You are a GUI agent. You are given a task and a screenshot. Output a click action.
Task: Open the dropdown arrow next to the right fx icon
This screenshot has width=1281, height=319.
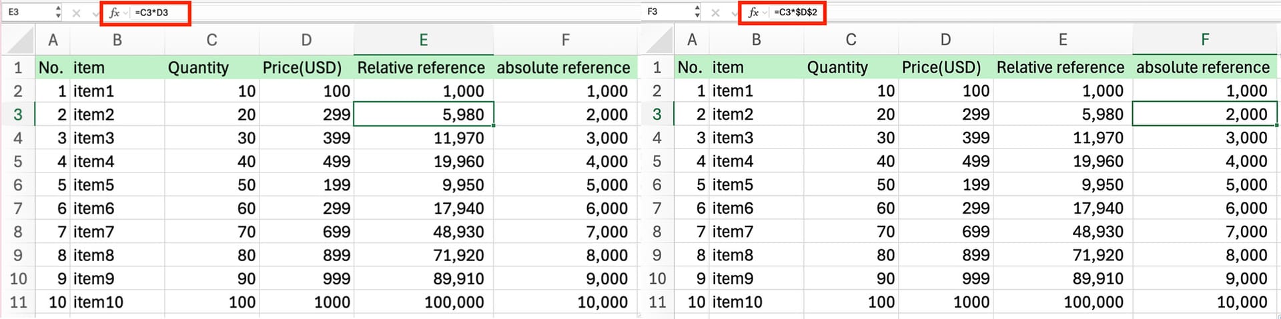tap(765, 13)
